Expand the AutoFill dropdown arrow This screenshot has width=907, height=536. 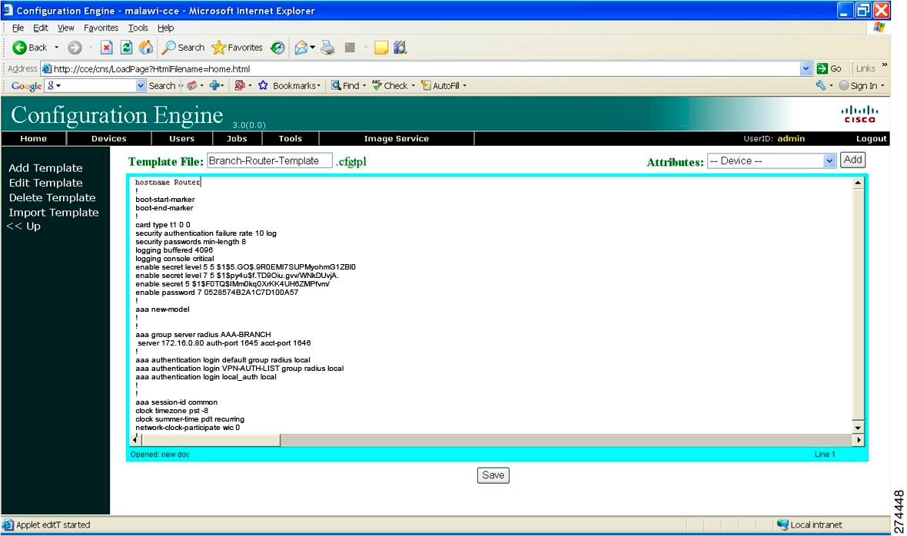tap(464, 85)
